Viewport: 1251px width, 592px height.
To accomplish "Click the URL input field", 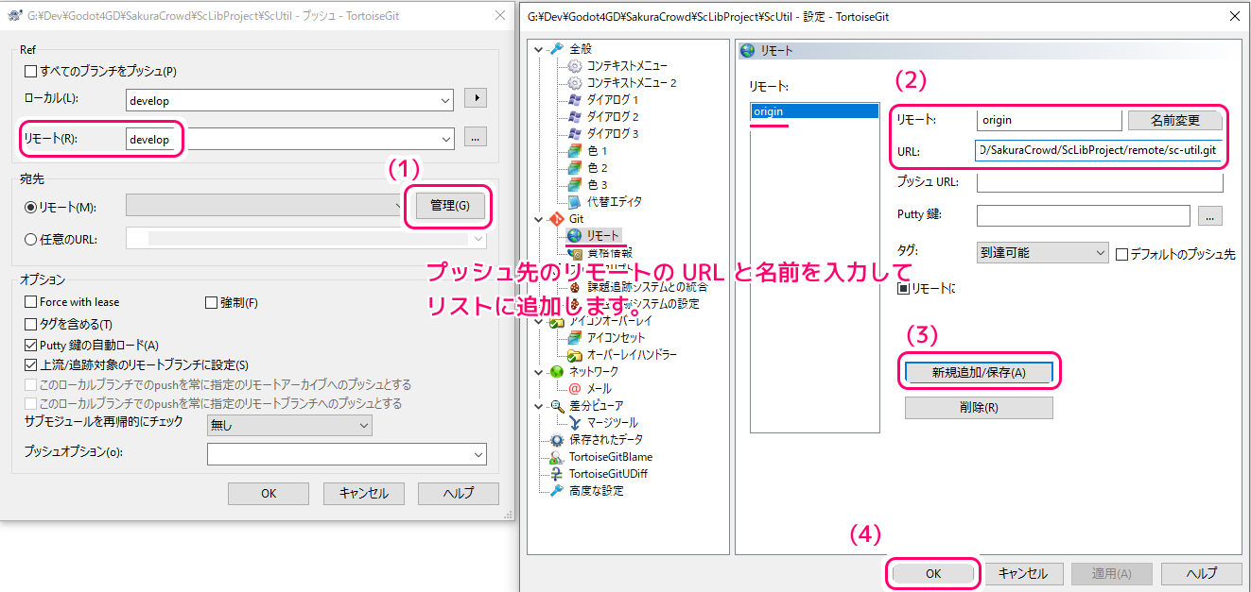I will coord(1100,151).
